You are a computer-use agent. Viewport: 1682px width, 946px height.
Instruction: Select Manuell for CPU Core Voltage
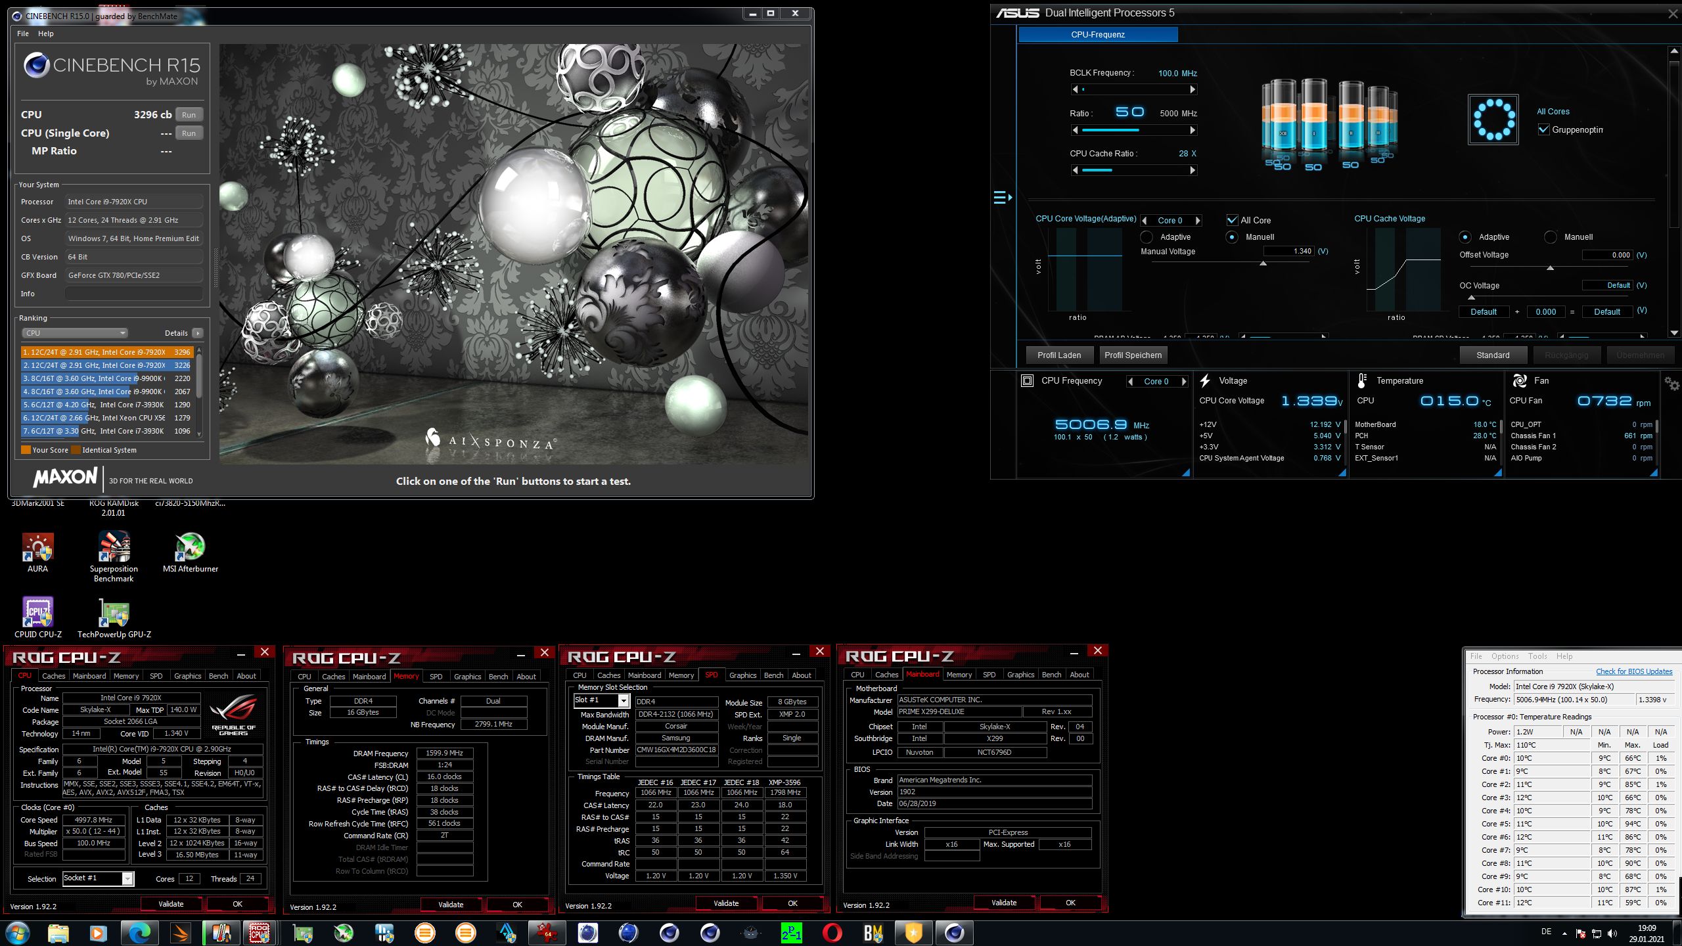pos(1232,237)
